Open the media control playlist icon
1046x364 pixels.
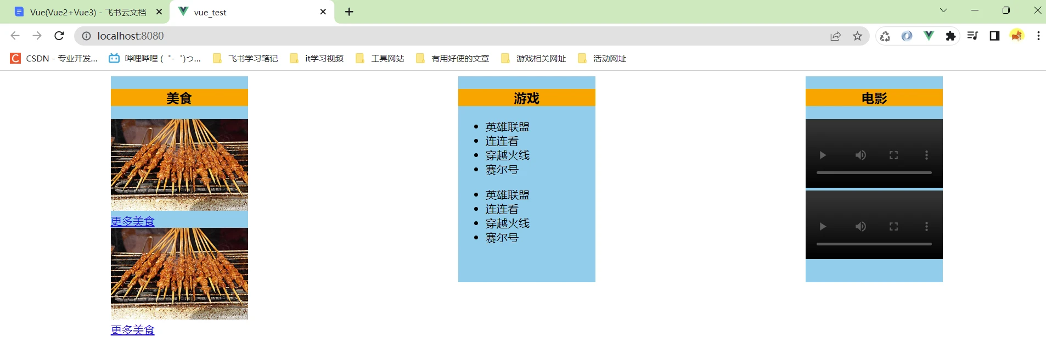[972, 36]
